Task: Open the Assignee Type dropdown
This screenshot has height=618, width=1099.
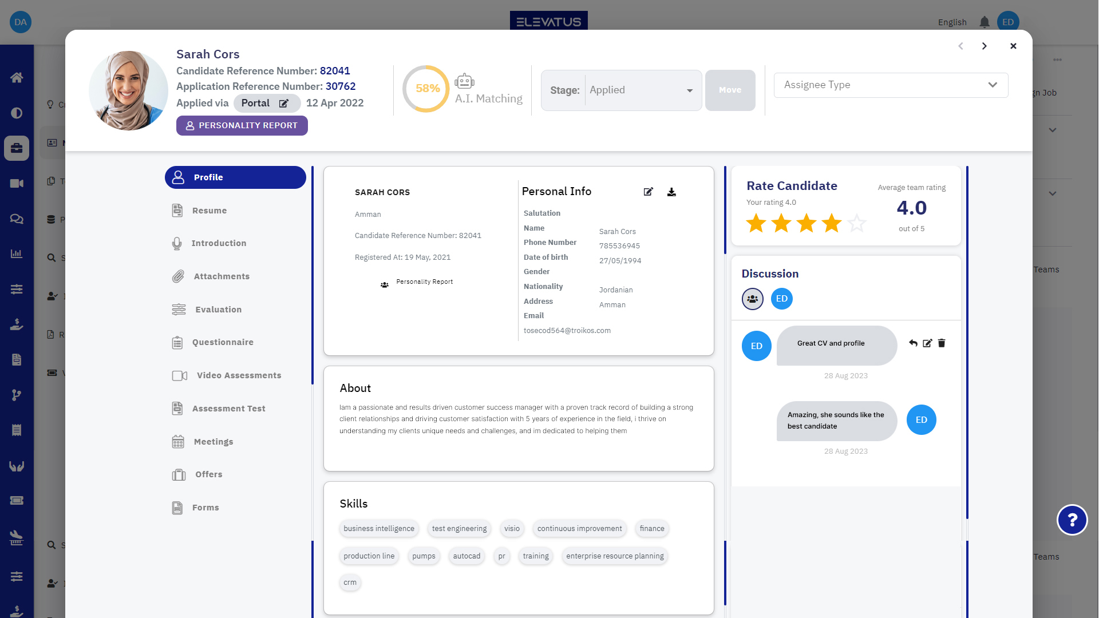Action: (x=891, y=85)
